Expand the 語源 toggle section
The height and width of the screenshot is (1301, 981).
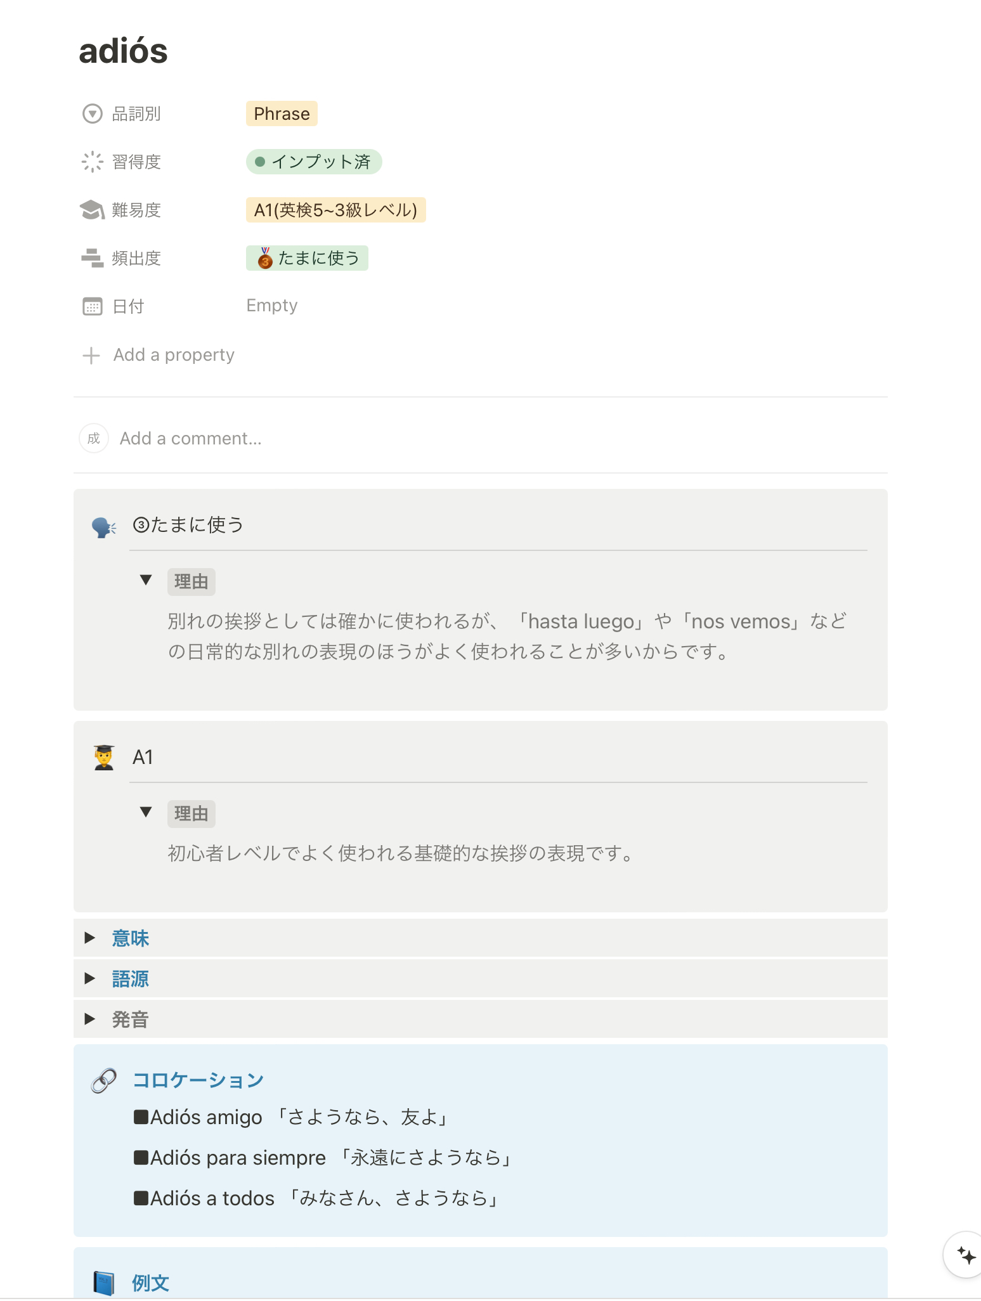coord(90,978)
